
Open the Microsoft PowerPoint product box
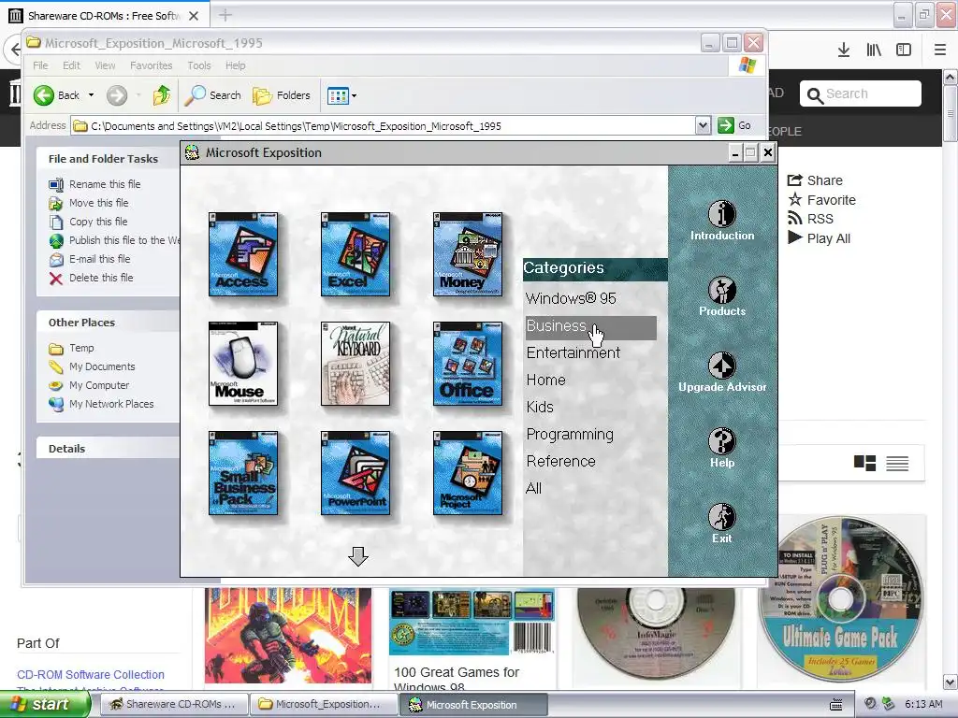click(356, 473)
